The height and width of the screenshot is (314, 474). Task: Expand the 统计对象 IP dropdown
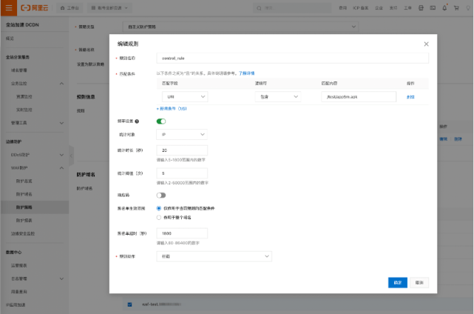click(183, 134)
